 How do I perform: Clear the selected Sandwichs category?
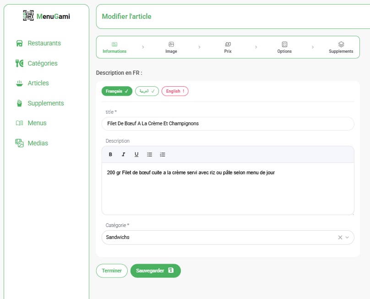[340, 238]
